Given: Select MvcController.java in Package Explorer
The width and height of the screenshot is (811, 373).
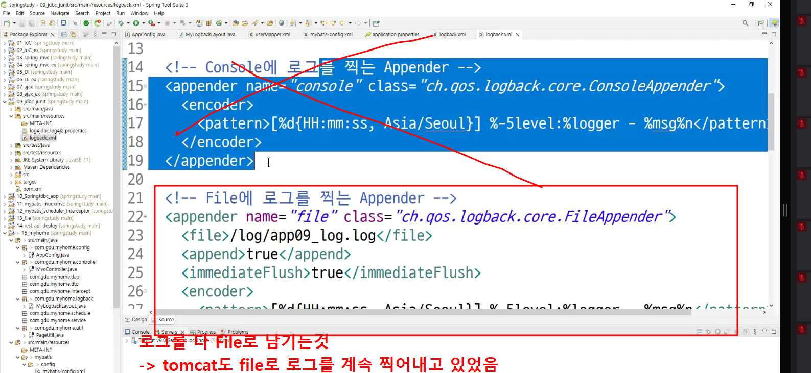Looking at the screenshot, I should (x=53, y=269).
